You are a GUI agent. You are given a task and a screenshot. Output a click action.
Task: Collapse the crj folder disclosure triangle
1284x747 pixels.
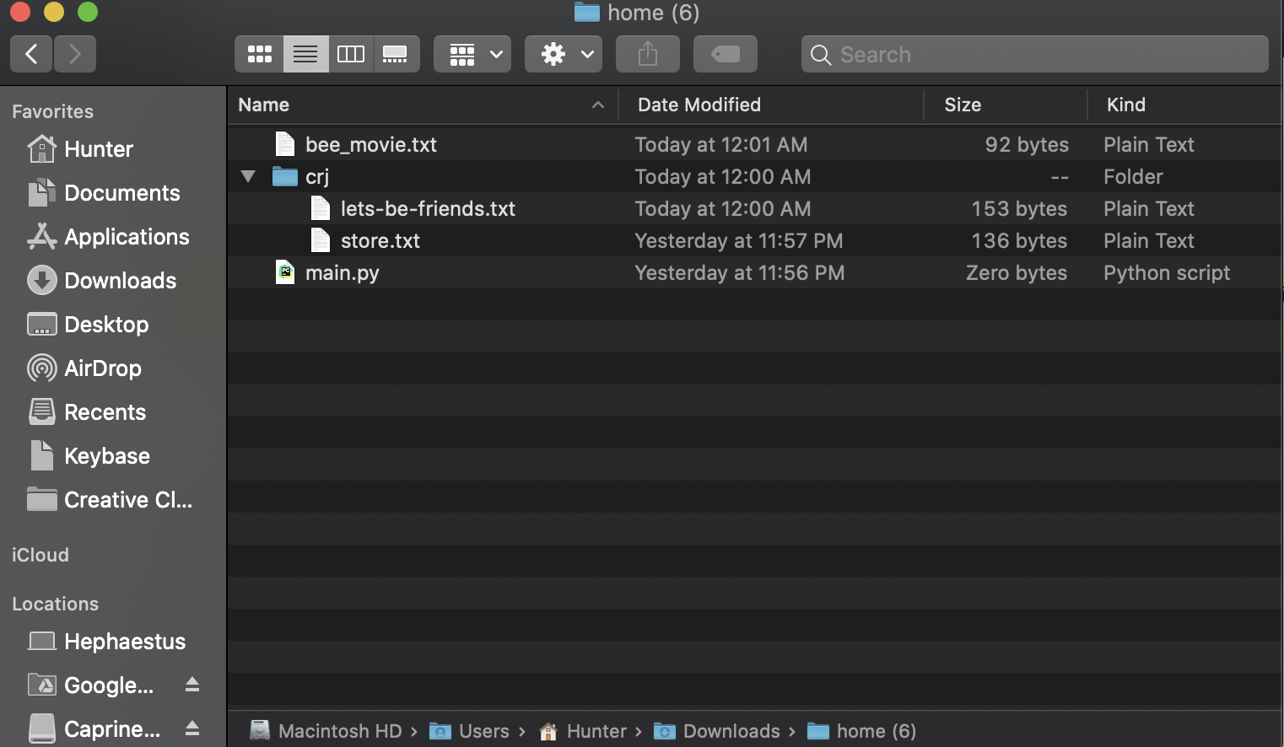248,177
